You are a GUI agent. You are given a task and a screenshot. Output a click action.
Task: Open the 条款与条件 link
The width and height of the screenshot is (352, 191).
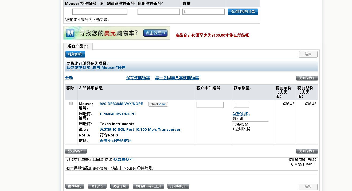coord(124,160)
